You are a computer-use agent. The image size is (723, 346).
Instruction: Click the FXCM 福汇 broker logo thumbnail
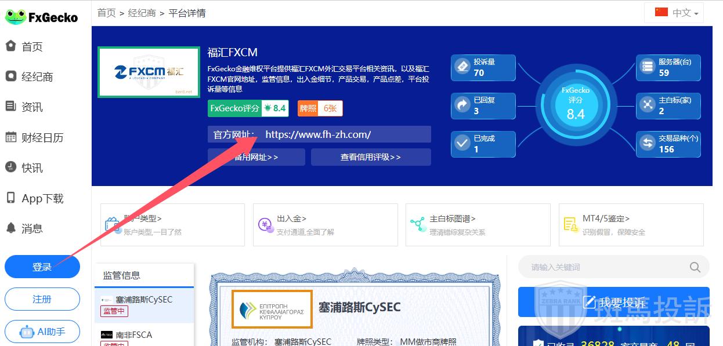click(149, 72)
